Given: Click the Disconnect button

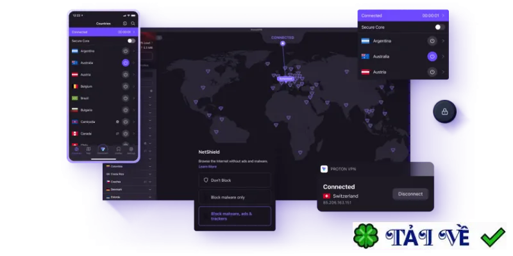Looking at the screenshot, I should [x=410, y=194].
